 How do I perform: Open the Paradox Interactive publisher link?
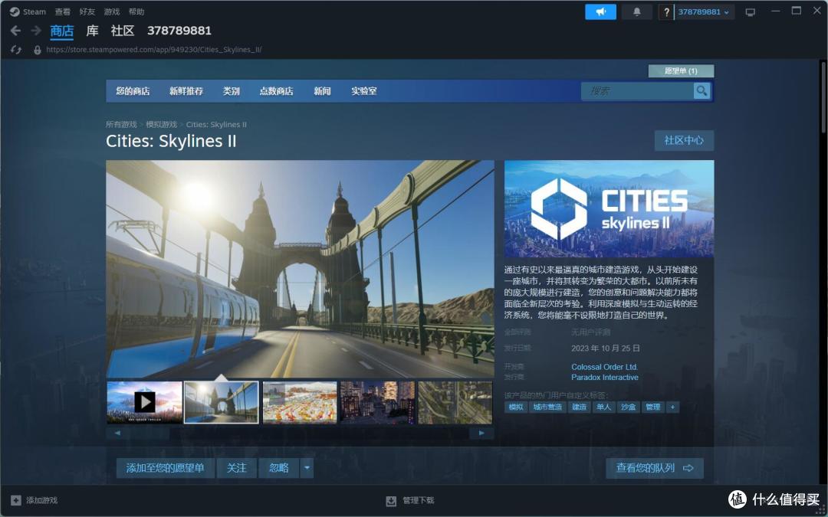pyautogui.click(x=605, y=377)
